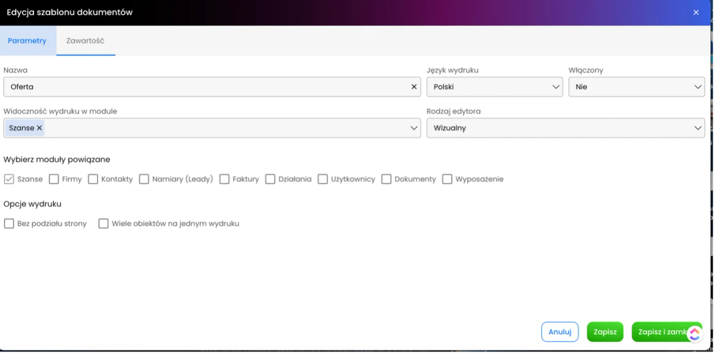Viewport: 715px width, 353px height.
Task: Enable the Działania module checkbox
Action: [x=271, y=179]
